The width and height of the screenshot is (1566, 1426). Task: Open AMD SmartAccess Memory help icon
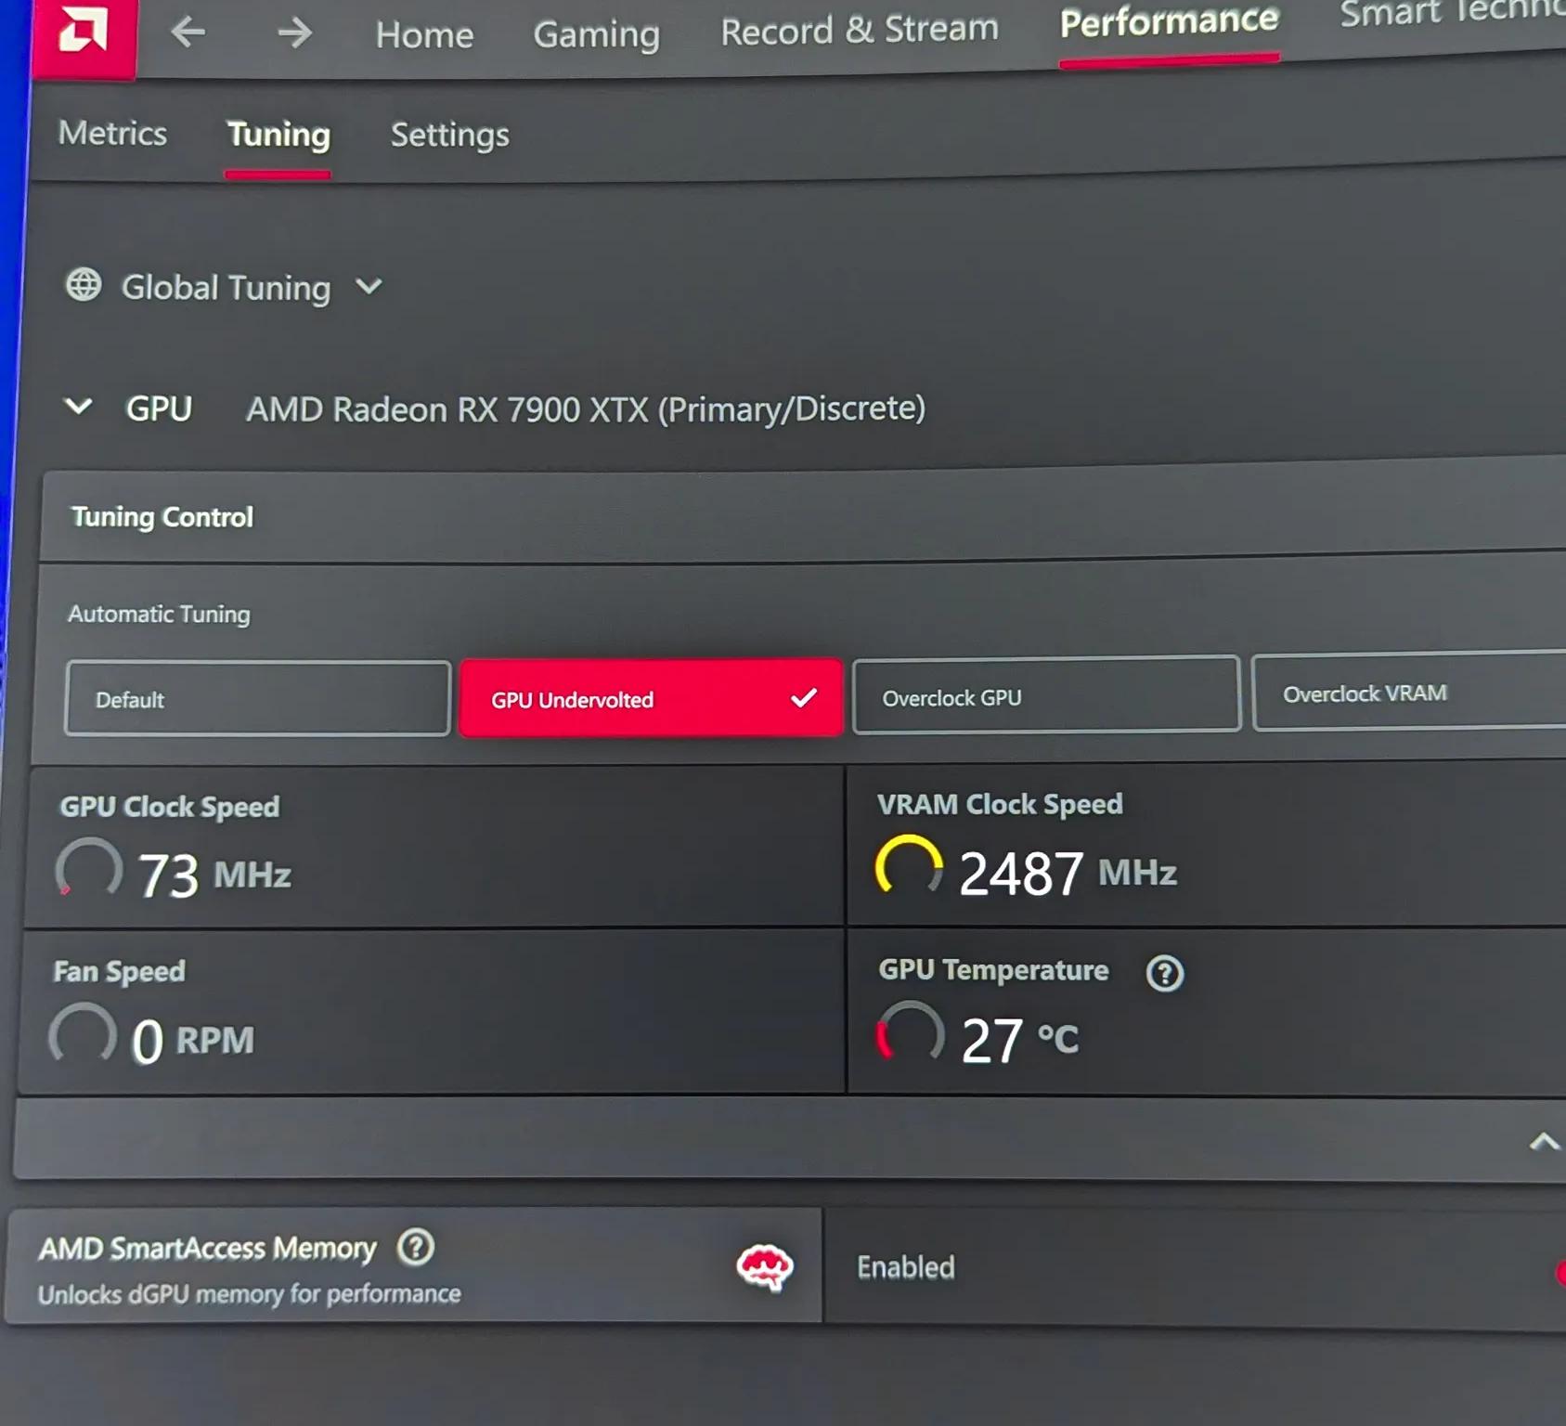[416, 1247]
